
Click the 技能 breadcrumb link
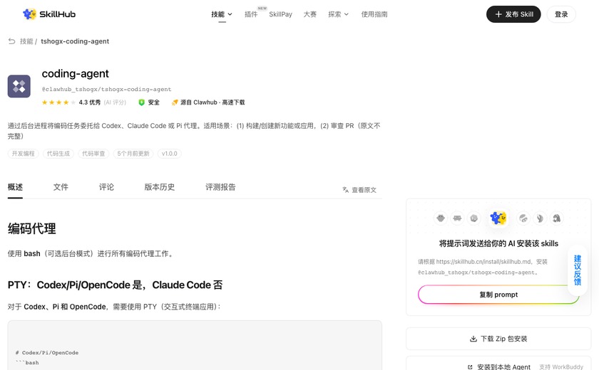[26, 41]
